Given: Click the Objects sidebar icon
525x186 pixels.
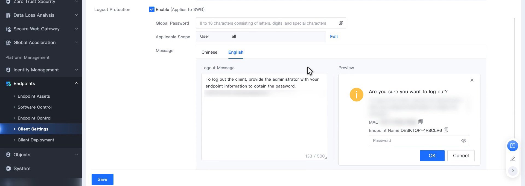Looking at the screenshot, I should (x=8, y=155).
